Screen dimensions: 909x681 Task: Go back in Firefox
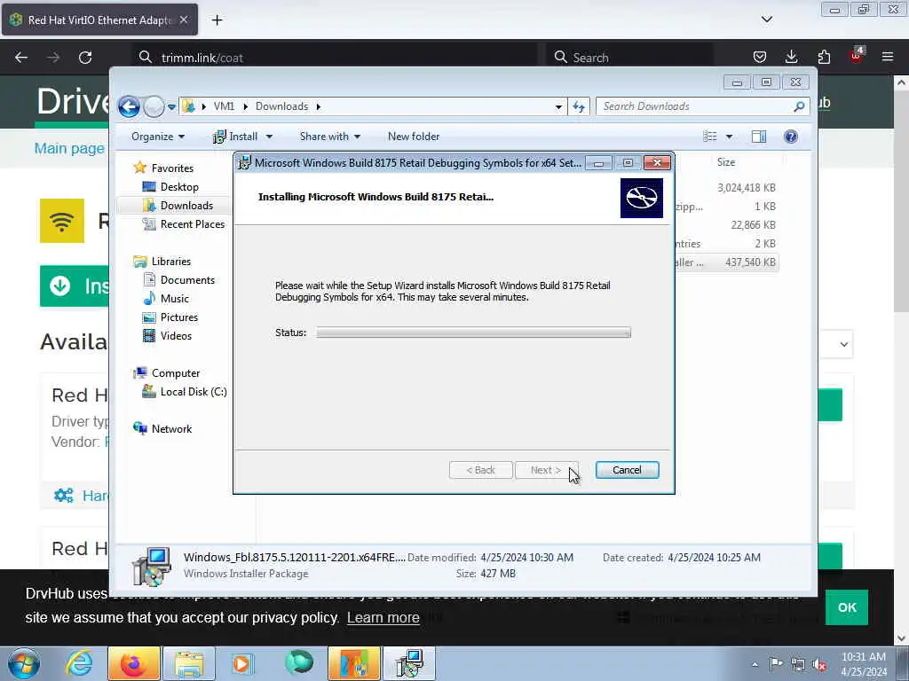point(21,58)
